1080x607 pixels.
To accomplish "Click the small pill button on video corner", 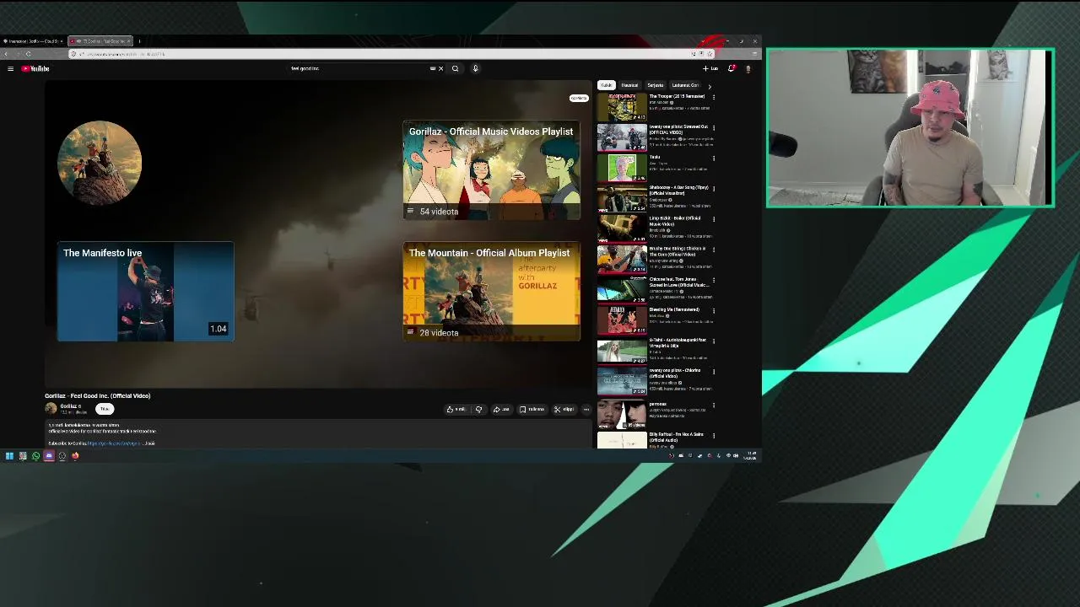I will (578, 98).
